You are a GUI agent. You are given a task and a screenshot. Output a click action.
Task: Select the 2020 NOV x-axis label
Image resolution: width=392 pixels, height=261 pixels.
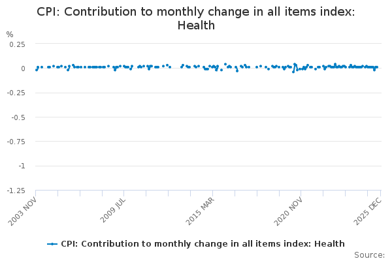(288, 211)
